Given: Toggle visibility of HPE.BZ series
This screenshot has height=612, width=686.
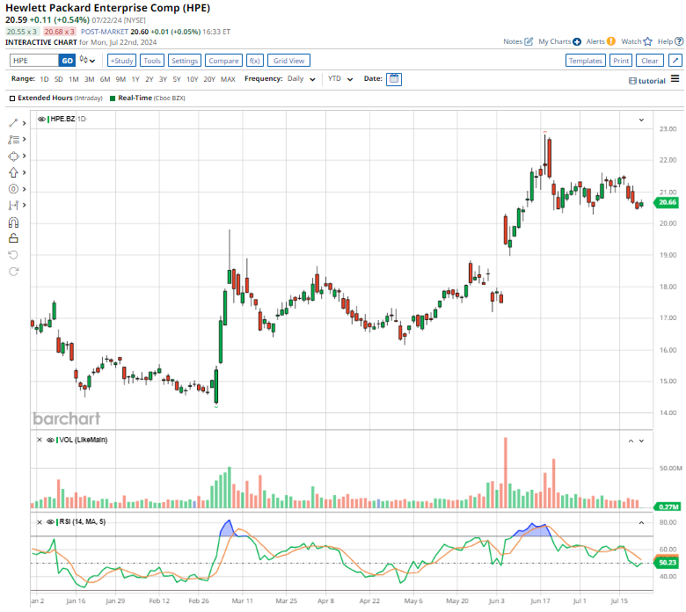Looking at the screenshot, I should tap(41, 118).
